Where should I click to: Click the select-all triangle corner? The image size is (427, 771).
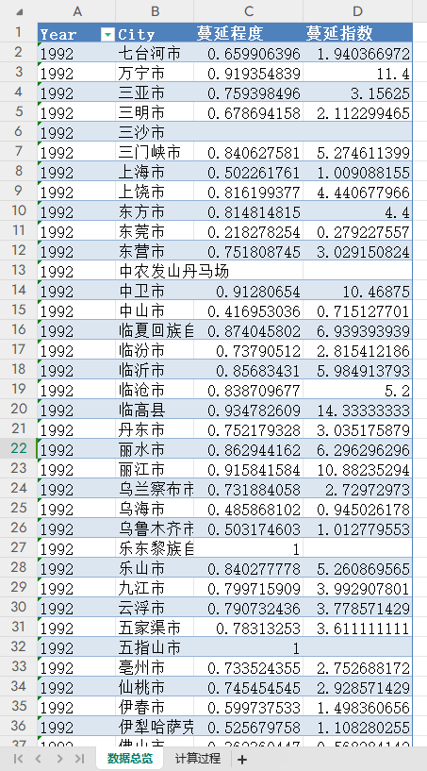[20, 12]
